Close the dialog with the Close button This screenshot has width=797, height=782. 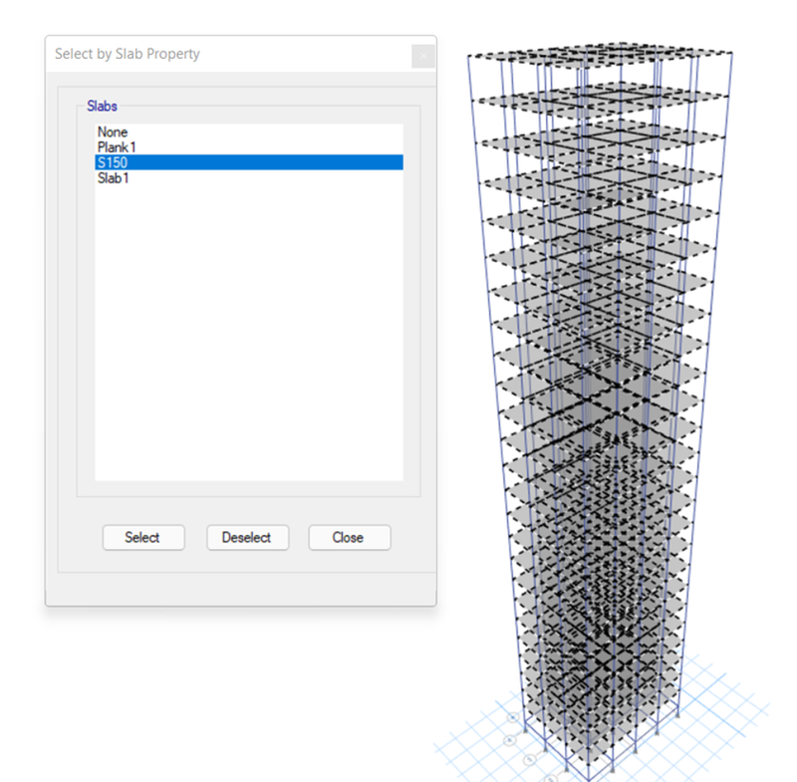click(x=350, y=538)
